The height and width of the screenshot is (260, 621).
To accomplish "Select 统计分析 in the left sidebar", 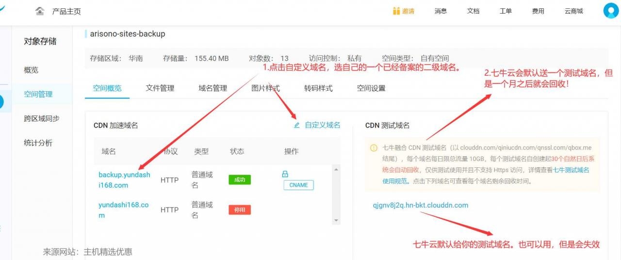I will tap(38, 143).
